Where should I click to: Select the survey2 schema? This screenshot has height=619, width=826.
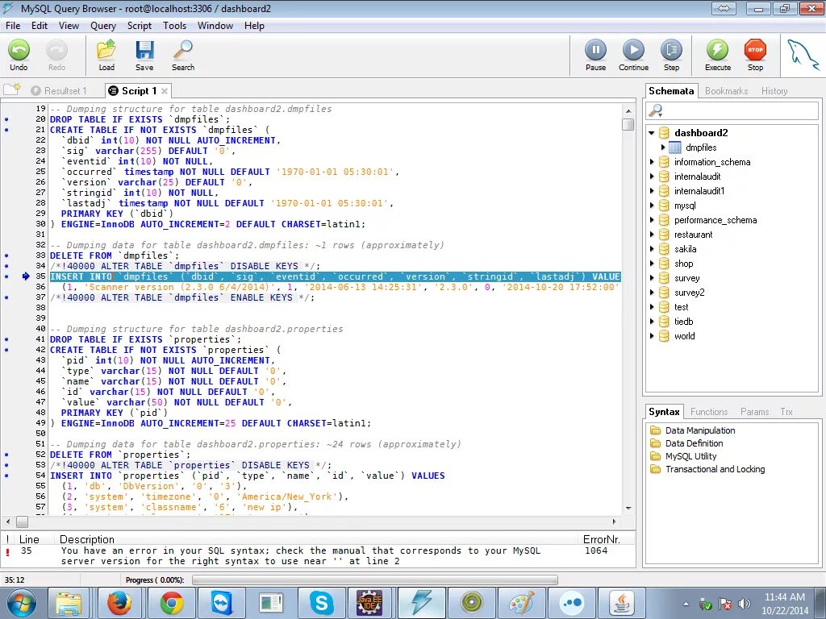(689, 292)
